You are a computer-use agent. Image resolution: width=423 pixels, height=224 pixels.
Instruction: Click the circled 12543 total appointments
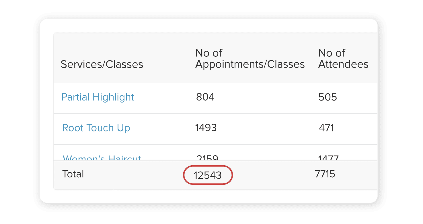[208, 175]
